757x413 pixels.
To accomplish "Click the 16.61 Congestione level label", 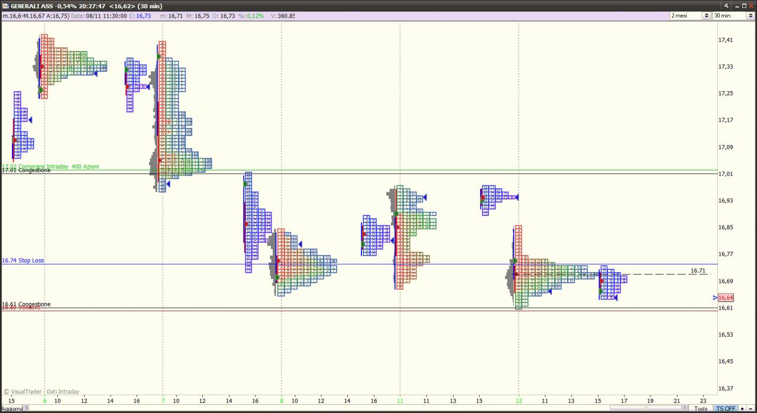I will pyautogui.click(x=26, y=304).
